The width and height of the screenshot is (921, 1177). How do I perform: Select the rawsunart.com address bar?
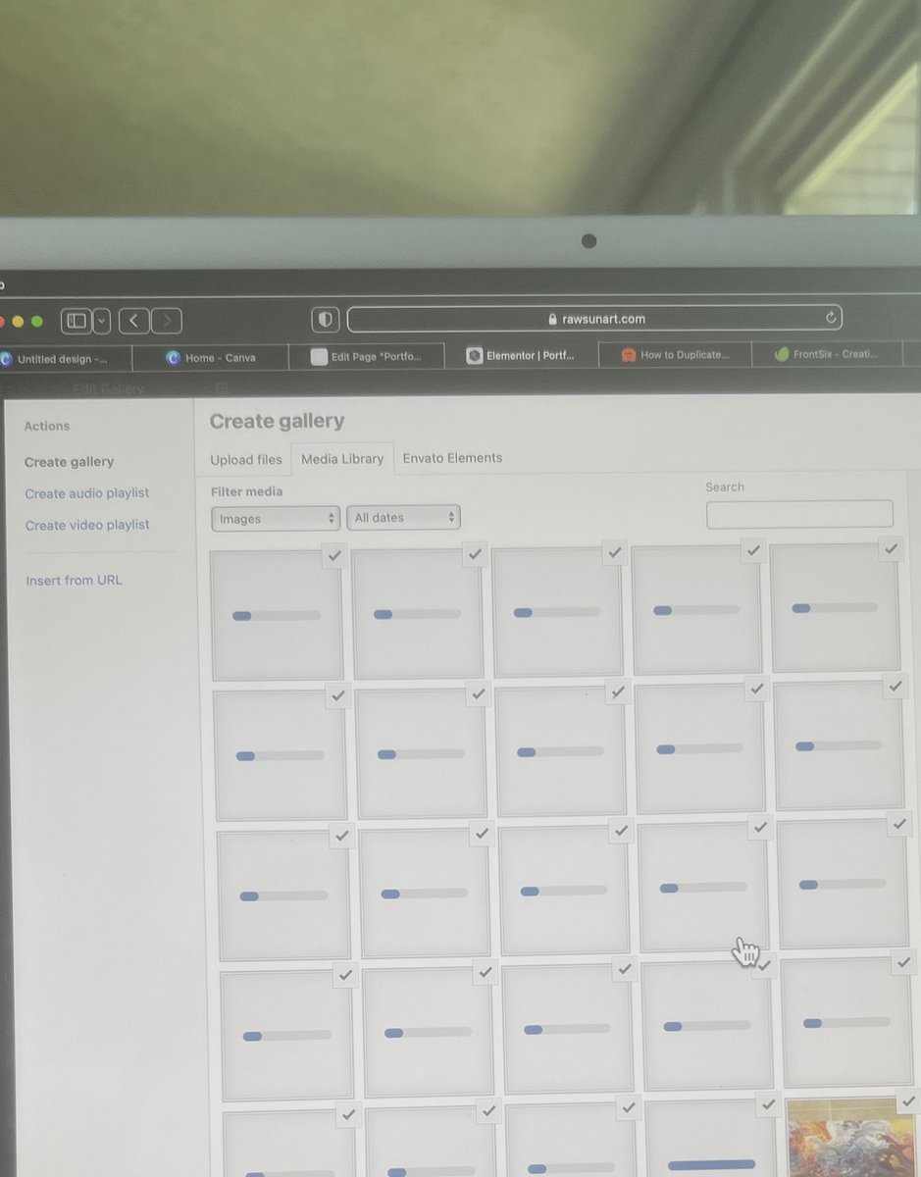click(594, 318)
